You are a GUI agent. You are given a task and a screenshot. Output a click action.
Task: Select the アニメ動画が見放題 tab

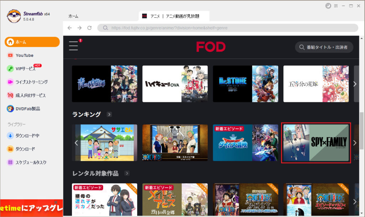(174, 16)
